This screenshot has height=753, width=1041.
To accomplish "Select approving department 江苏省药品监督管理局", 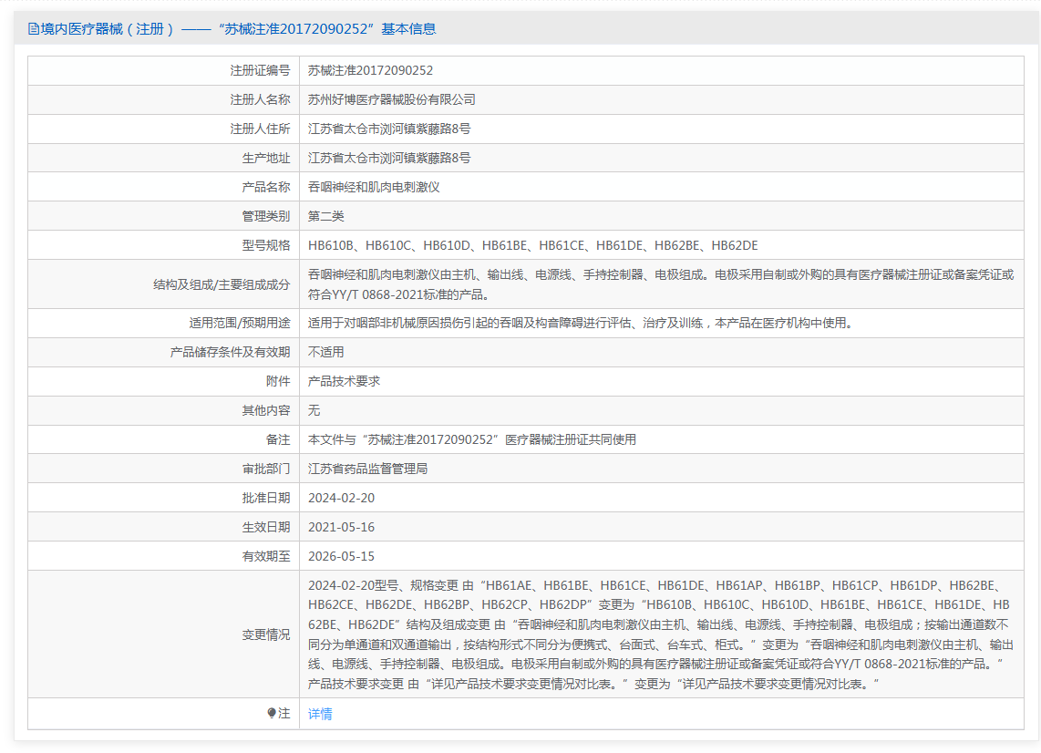I will pyautogui.click(x=367, y=469).
